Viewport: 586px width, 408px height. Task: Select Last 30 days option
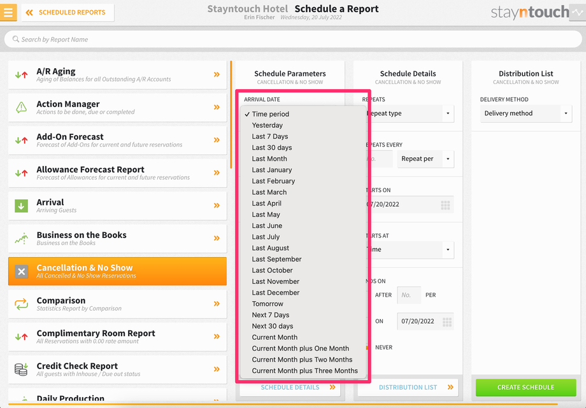pyautogui.click(x=303, y=148)
